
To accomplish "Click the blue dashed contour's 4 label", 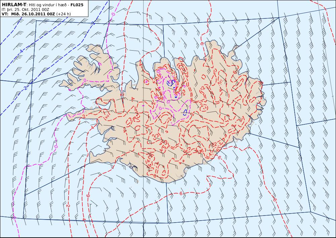I will click(21, 51).
